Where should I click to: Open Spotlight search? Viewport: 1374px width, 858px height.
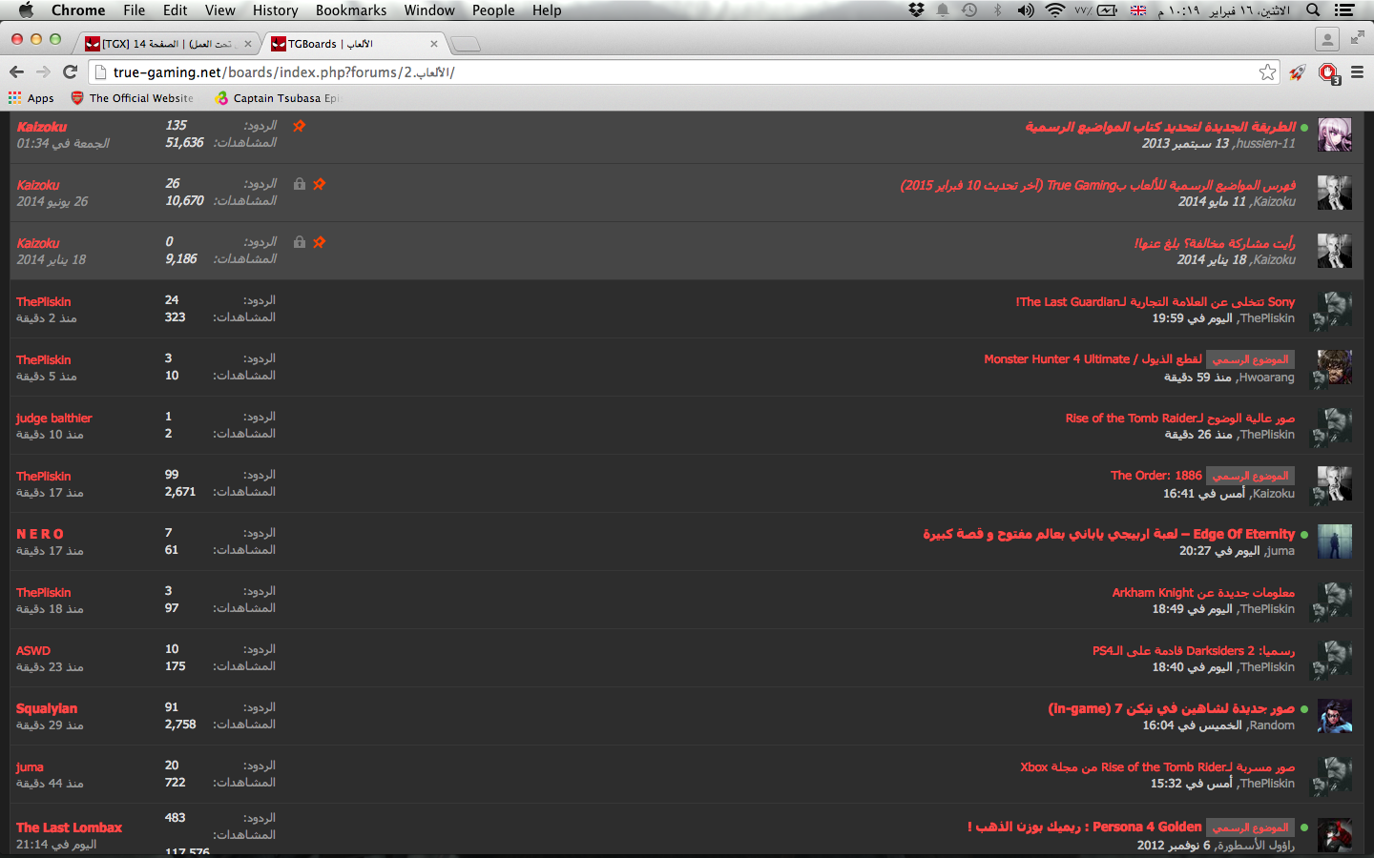point(1313,10)
